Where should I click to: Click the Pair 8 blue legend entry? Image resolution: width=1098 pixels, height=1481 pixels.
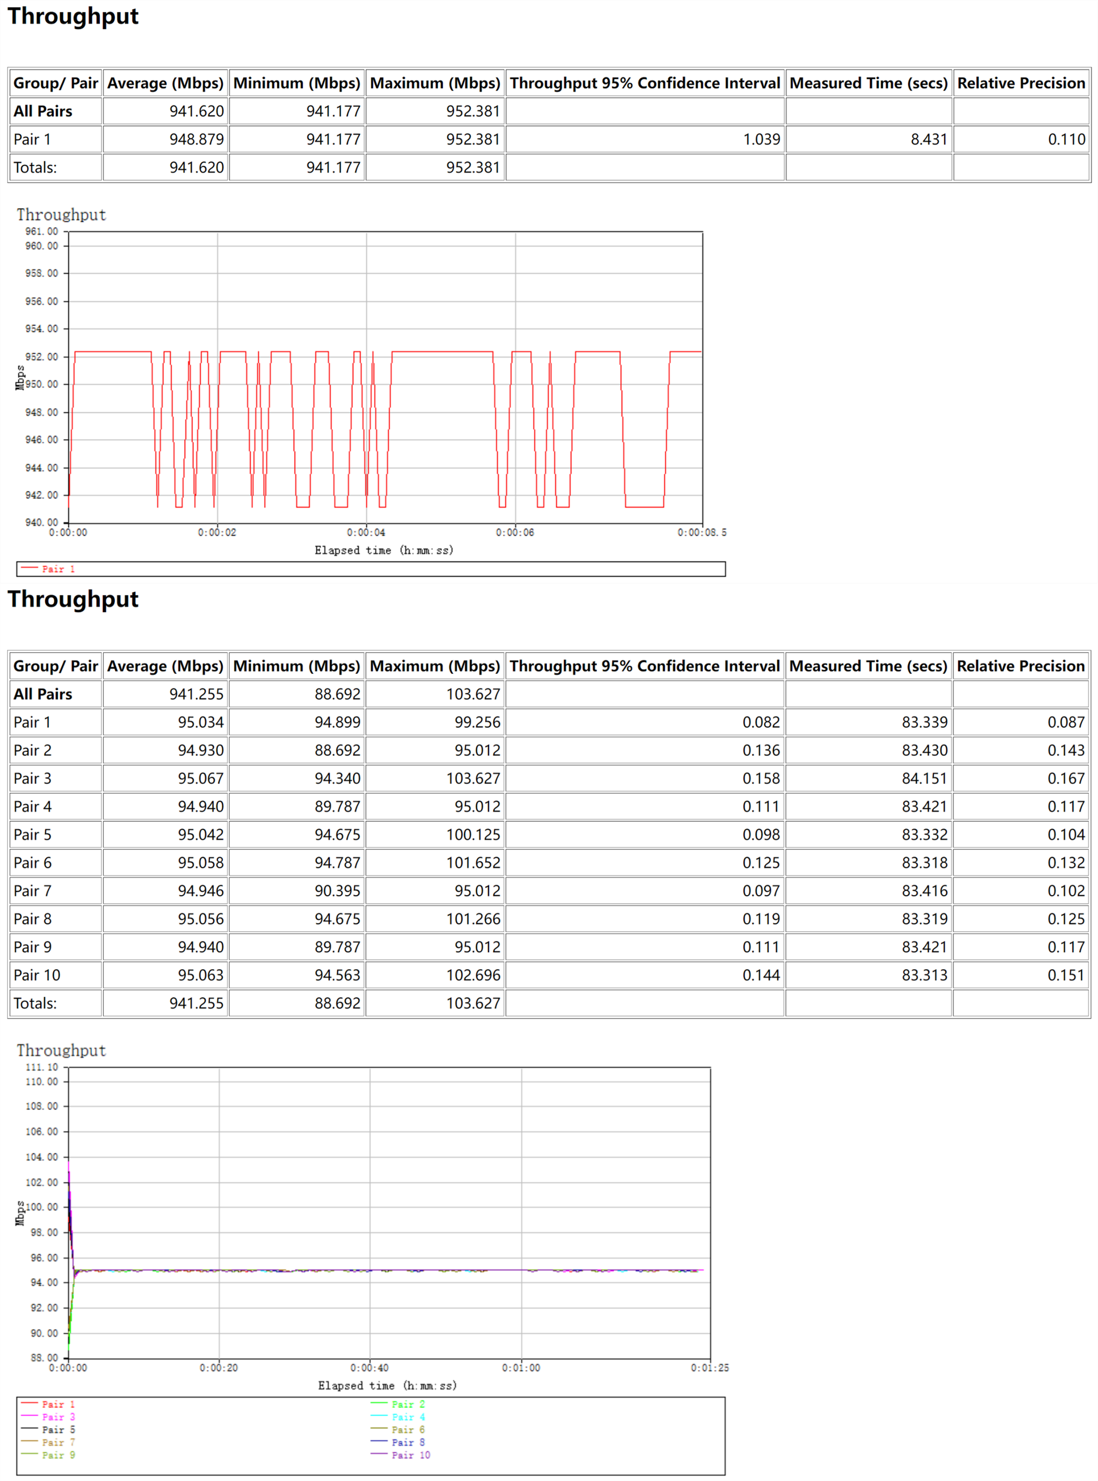coord(408,1442)
